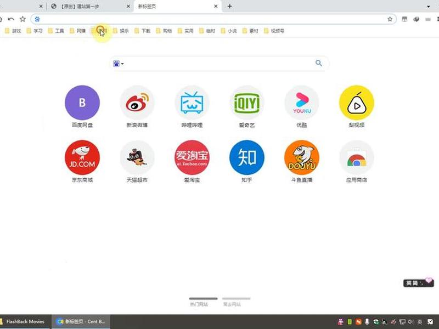Open the 梨视频 pear video shortcut

pyautogui.click(x=356, y=106)
